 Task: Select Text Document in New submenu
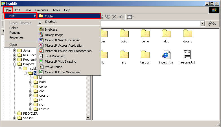point(55,56)
